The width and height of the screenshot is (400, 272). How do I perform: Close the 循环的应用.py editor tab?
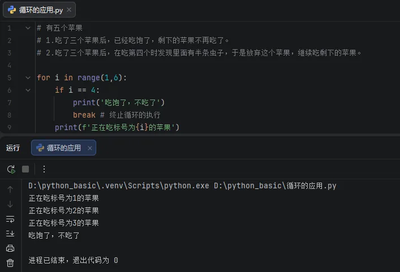click(69, 10)
